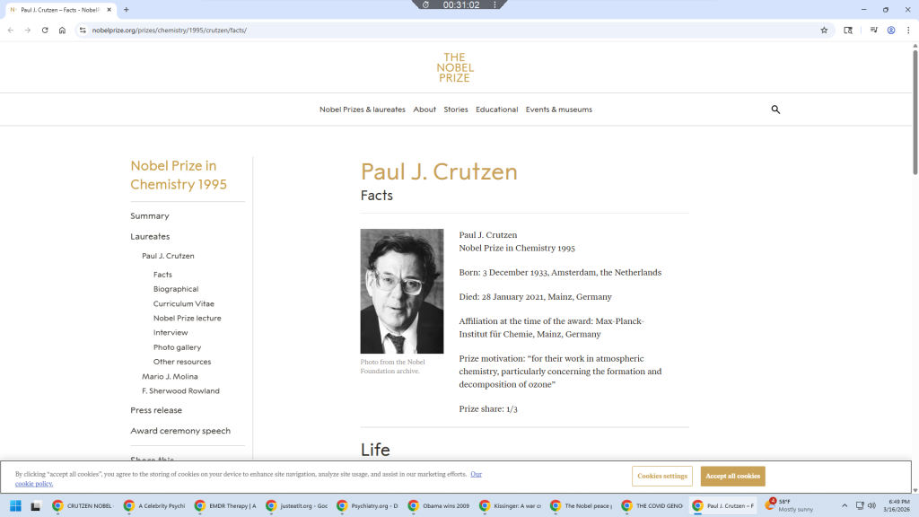The image size is (919, 517).
Task: Click the Nobel Prize logo
Action: click(455, 68)
